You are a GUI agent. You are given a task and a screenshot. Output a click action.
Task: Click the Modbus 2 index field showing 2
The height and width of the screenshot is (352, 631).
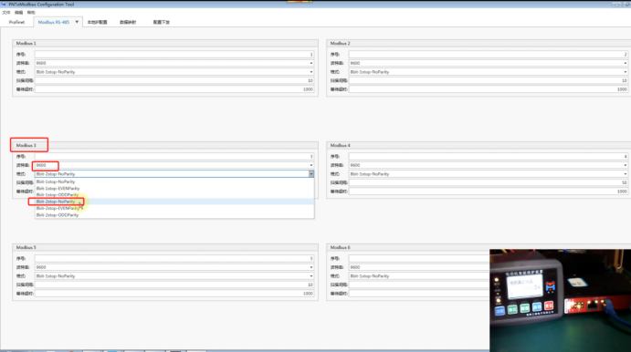coord(489,54)
